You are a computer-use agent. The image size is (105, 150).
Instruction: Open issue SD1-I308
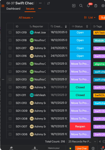tap(22, 119)
